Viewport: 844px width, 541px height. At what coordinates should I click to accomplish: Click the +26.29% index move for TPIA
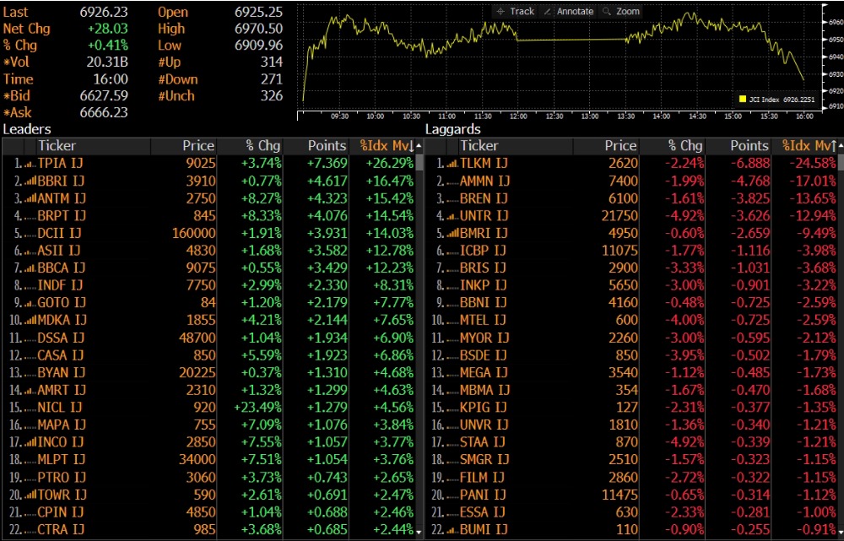coord(390,163)
